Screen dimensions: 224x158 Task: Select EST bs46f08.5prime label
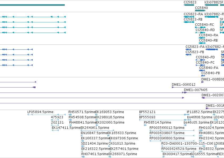tap(200, 117)
